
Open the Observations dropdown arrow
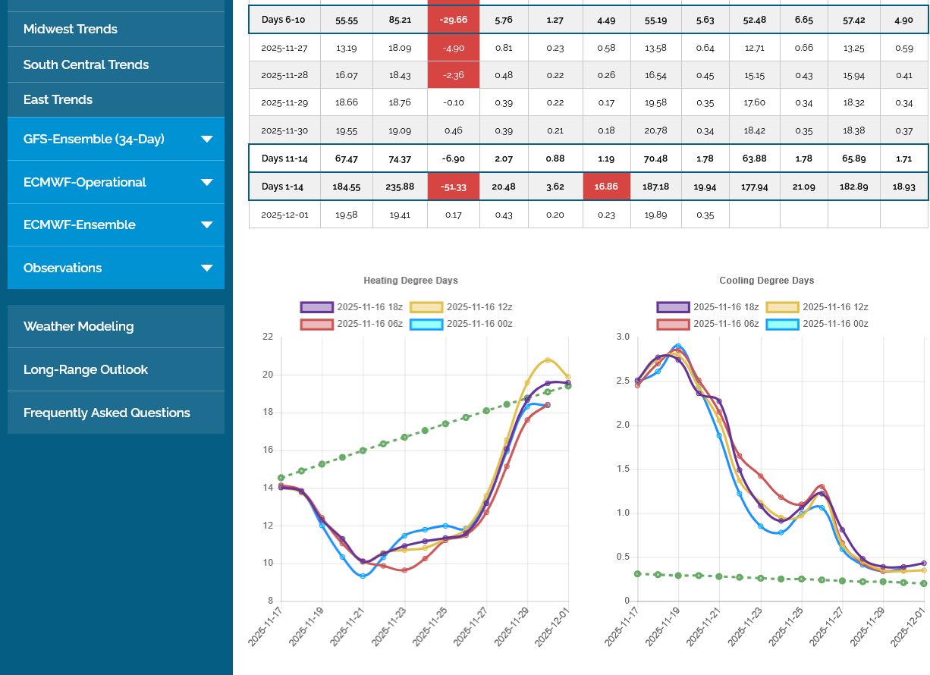(206, 268)
